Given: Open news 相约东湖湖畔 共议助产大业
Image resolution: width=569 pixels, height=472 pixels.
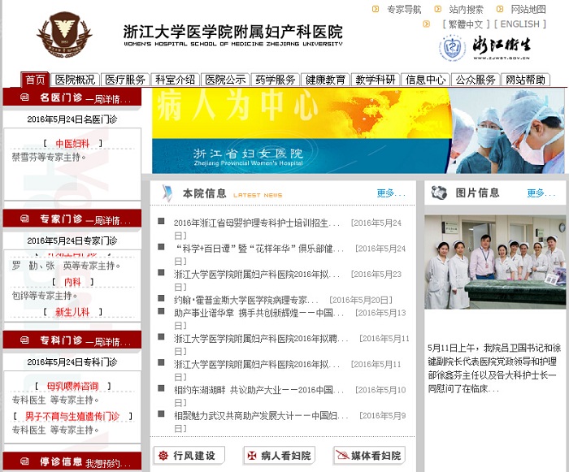Looking at the screenshot, I should tap(258, 390).
